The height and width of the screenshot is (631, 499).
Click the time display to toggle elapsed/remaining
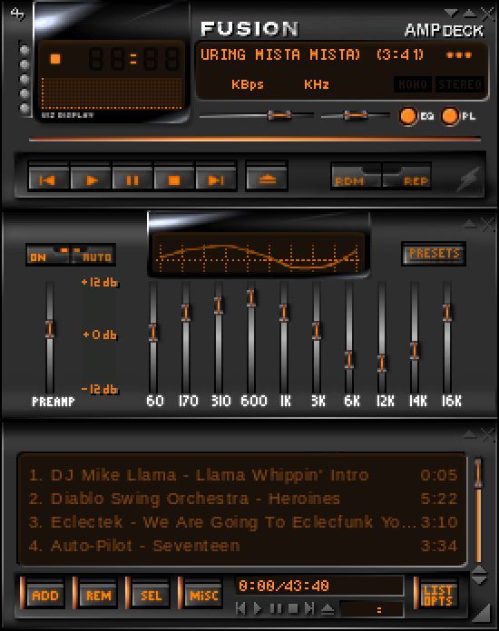pyautogui.click(x=133, y=59)
